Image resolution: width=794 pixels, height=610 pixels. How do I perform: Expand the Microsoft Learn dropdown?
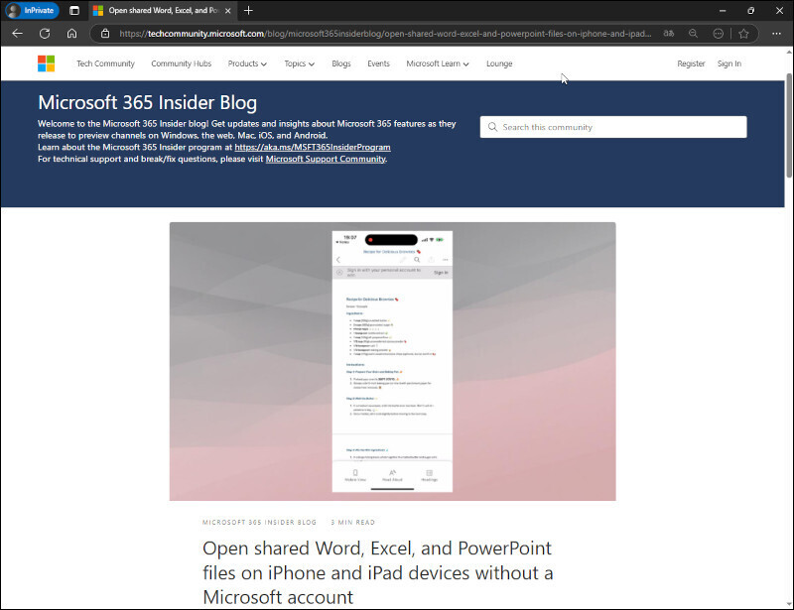438,63
